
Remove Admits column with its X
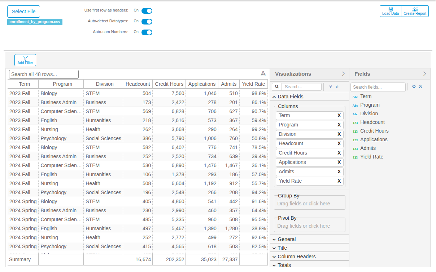coord(339,172)
